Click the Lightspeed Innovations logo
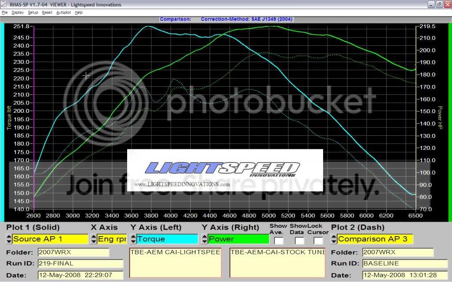Viewport: 452px width, 282px height. pos(222,169)
